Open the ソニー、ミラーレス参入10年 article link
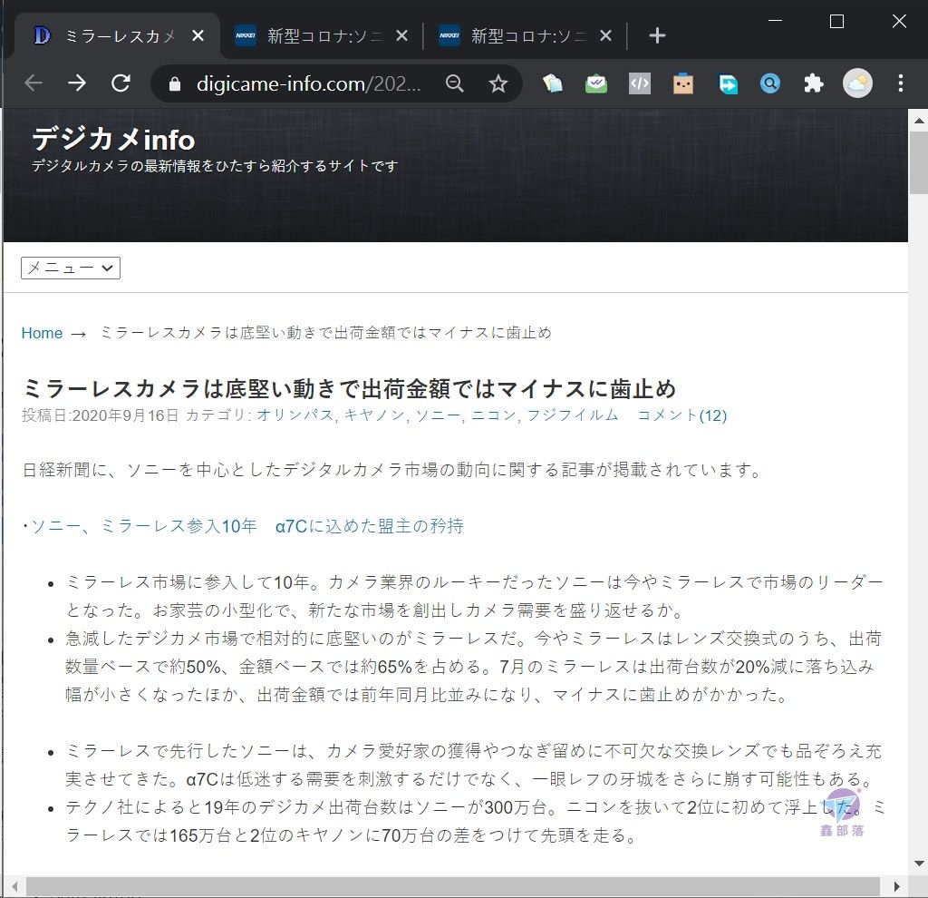The image size is (928, 898). [246, 526]
